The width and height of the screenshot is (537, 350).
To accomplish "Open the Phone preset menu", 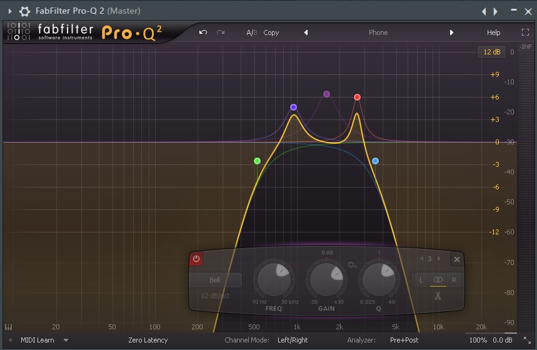I will 378,32.
